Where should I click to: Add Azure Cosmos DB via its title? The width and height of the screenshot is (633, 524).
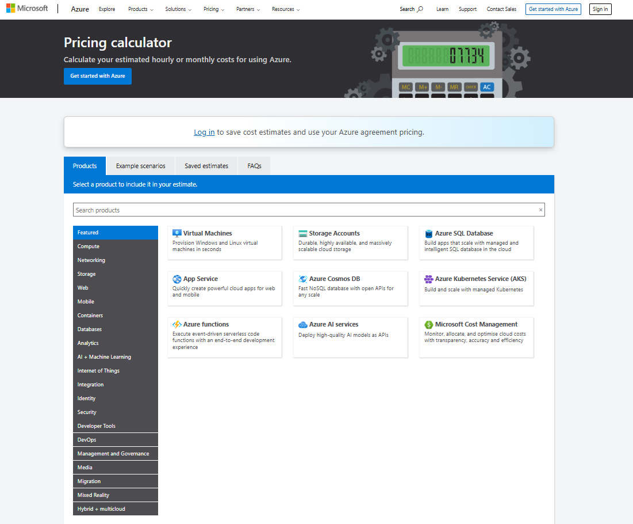(334, 279)
